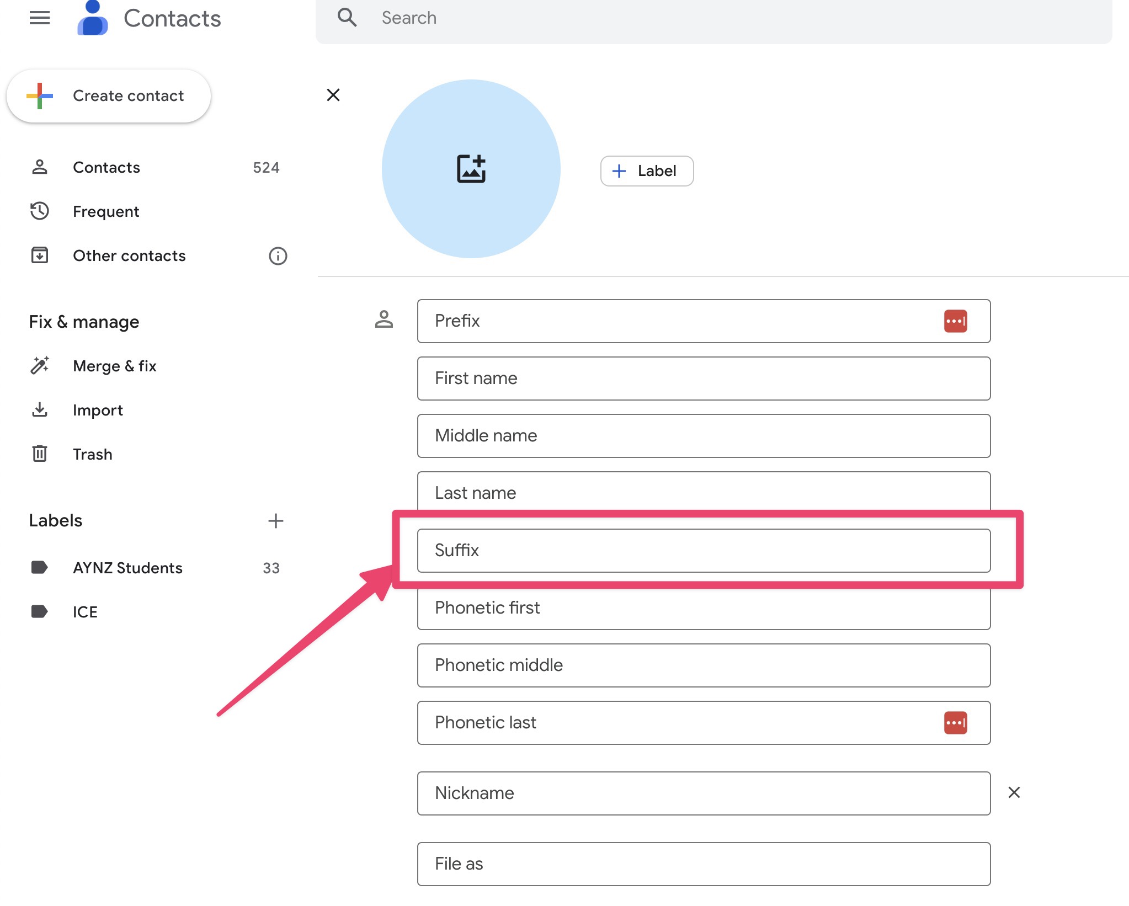Click the Fix & manage heading

coord(84,322)
